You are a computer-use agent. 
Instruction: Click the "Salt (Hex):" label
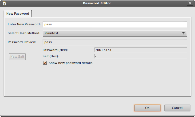click(x=51, y=56)
